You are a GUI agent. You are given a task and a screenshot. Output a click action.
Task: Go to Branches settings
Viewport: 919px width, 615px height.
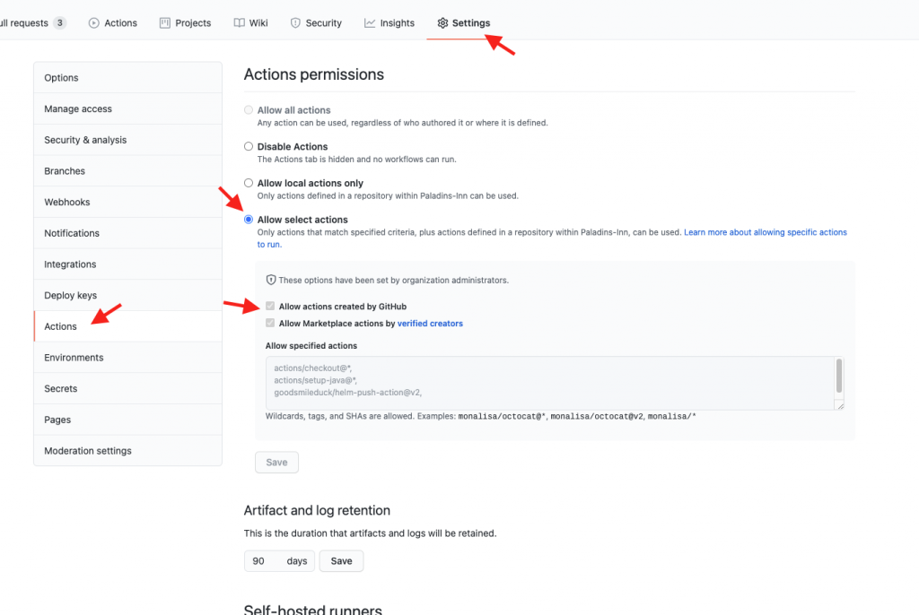[127, 170]
